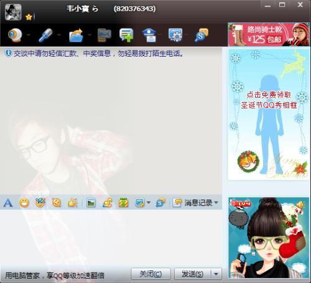Image resolution: width=311 pixels, height=283 pixels.
Task: Click the 发送(S) send button
Action: [192, 274]
